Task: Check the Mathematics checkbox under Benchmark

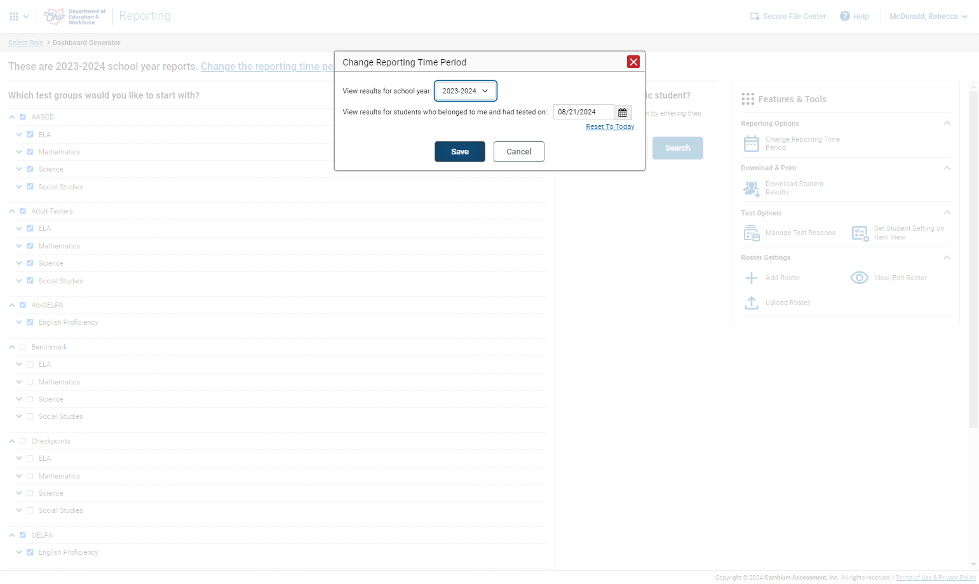Action: pyautogui.click(x=30, y=382)
